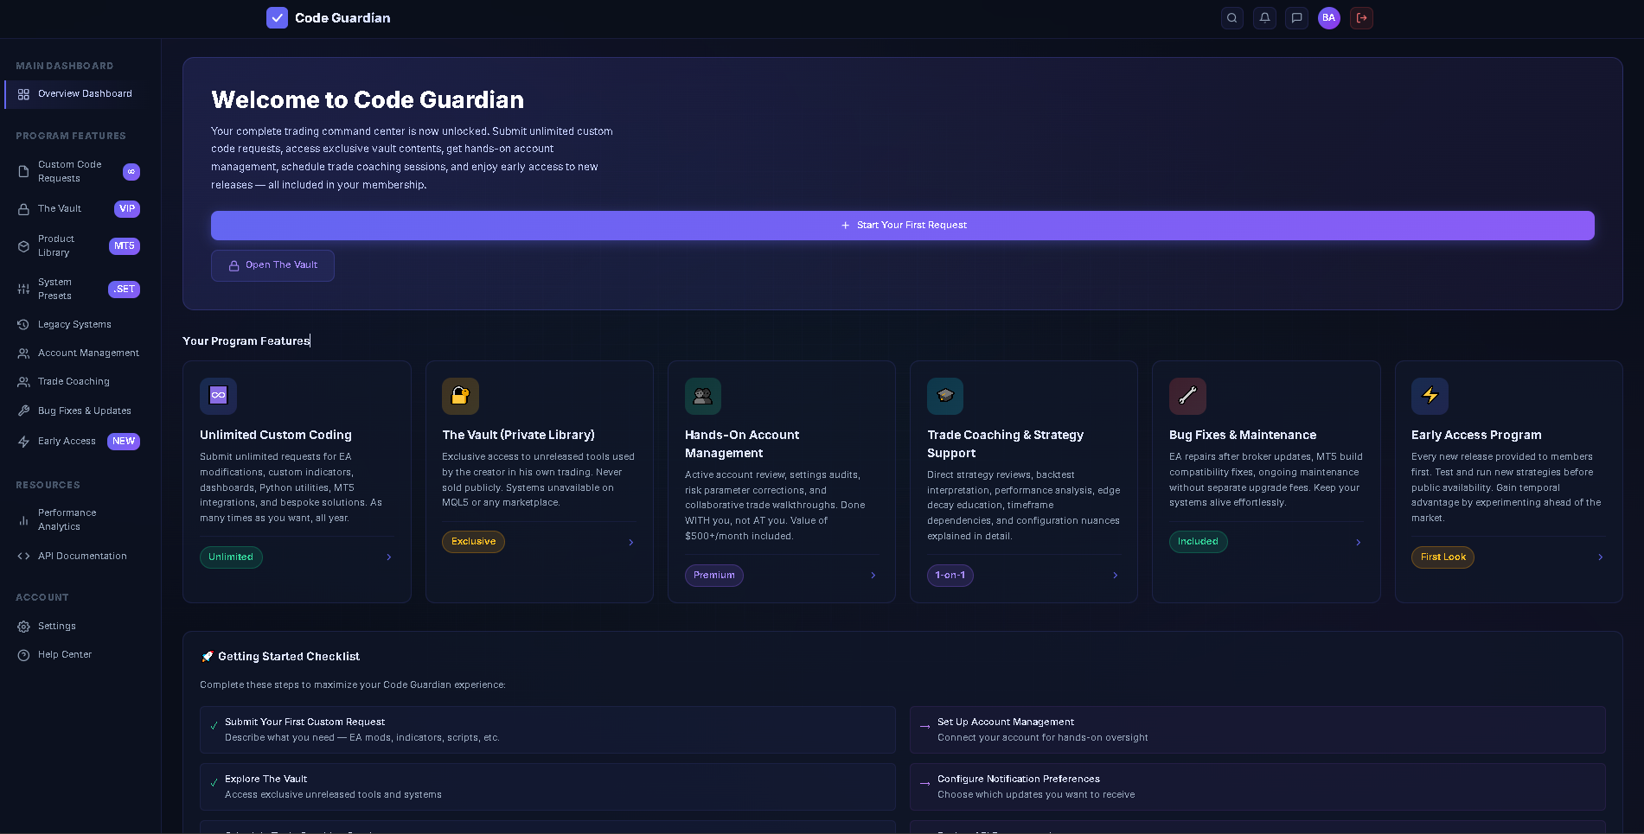Click the NEW badge beside Early Access

(x=124, y=442)
